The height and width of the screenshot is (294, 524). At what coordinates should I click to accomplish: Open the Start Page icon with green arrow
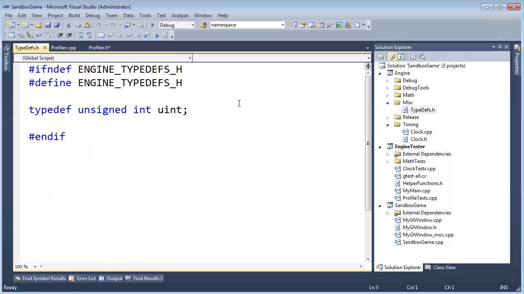[339, 25]
